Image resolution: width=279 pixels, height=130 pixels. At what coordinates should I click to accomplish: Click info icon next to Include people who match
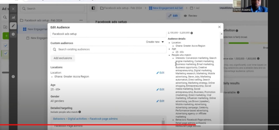[x=80, y=112]
